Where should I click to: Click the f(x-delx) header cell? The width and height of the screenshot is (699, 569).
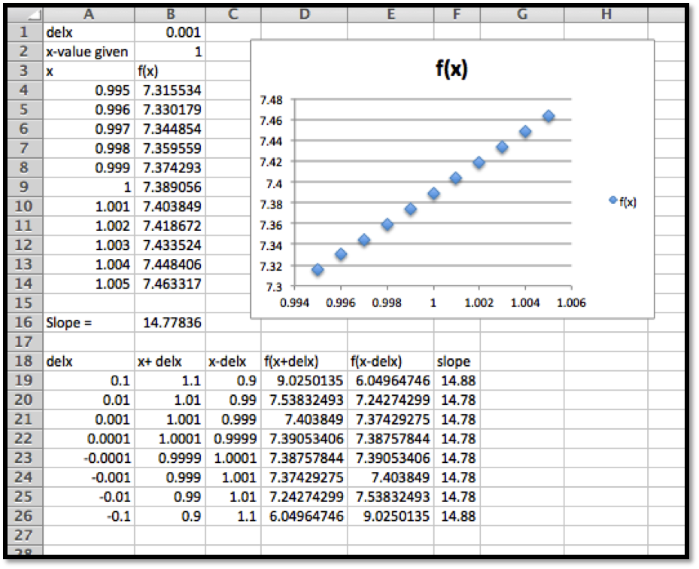[x=389, y=361]
